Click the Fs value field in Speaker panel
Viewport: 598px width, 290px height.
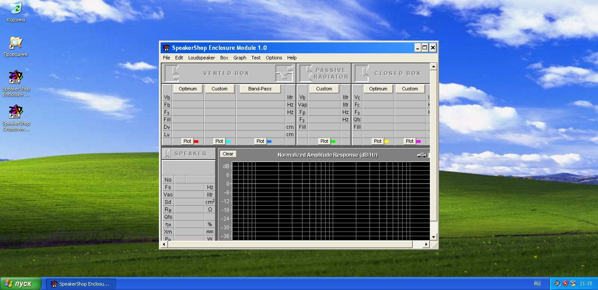click(x=189, y=187)
